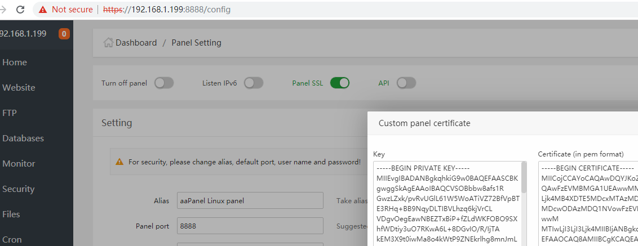The width and height of the screenshot is (638, 246).
Task: Open Website in the sidebar menu
Action: 19,88
